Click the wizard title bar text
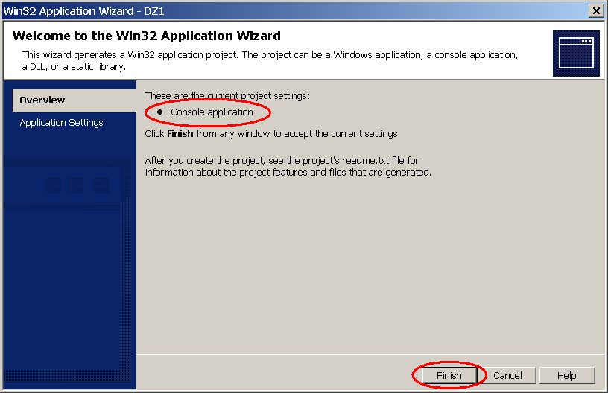Image resolution: width=608 pixels, height=393 pixels. pos(83,11)
